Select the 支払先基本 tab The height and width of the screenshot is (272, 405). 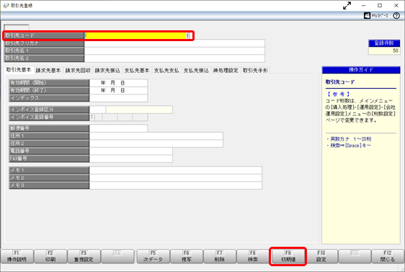pos(137,70)
